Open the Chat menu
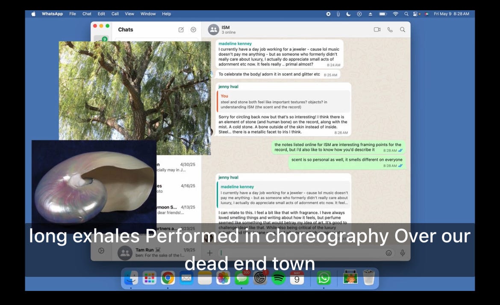 pyautogui.click(x=87, y=14)
